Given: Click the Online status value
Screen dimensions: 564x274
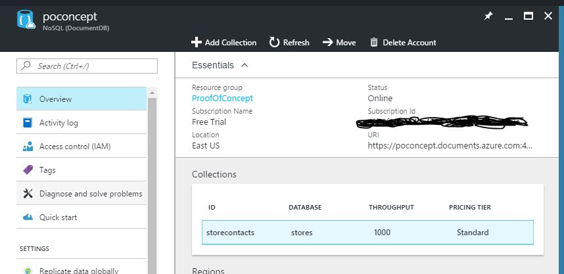Looking at the screenshot, I should click(380, 98).
